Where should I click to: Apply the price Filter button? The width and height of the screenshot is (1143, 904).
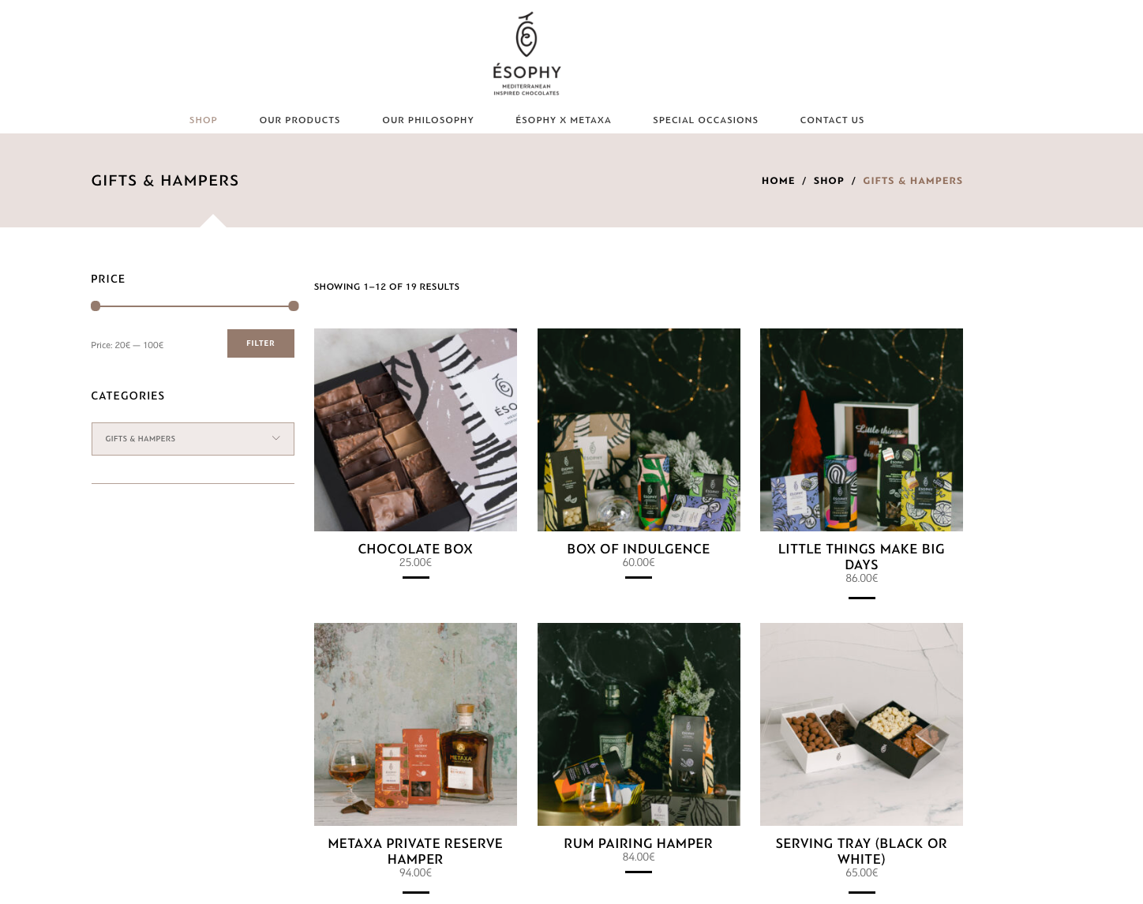260,343
